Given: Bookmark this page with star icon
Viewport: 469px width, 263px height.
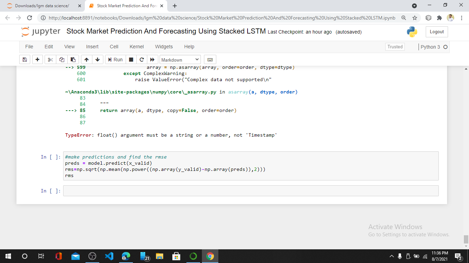Looking at the screenshot, I should pyautogui.click(x=414, y=18).
